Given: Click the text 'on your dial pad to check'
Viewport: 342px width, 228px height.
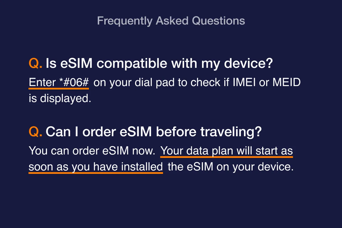Looking at the screenshot, I should (155, 83).
